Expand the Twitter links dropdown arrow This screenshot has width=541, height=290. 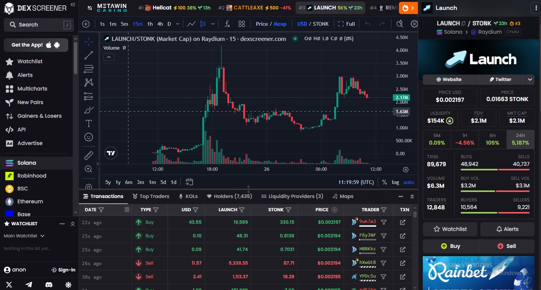tap(530, 80)
